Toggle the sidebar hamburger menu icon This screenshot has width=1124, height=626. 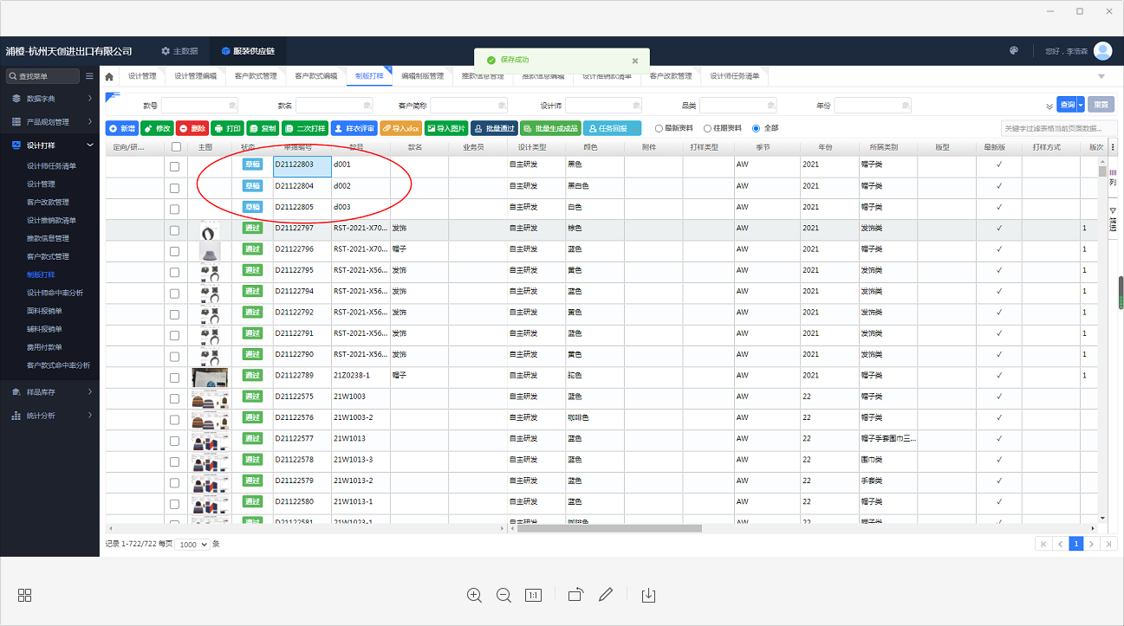click(89, 76)
